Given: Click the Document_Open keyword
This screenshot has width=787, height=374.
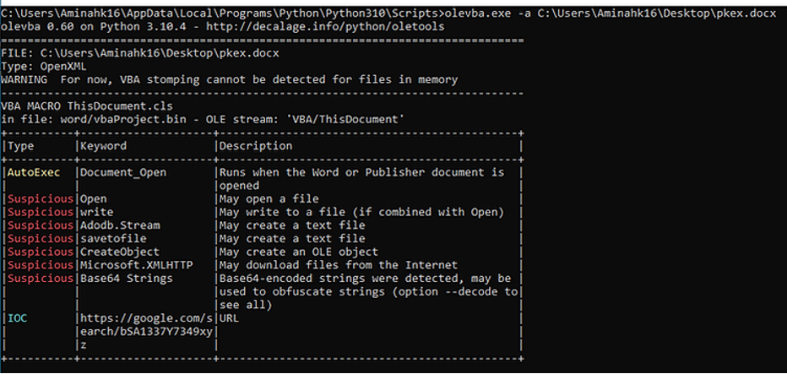Looking at the screenshot, I should [x=123, y=172].
